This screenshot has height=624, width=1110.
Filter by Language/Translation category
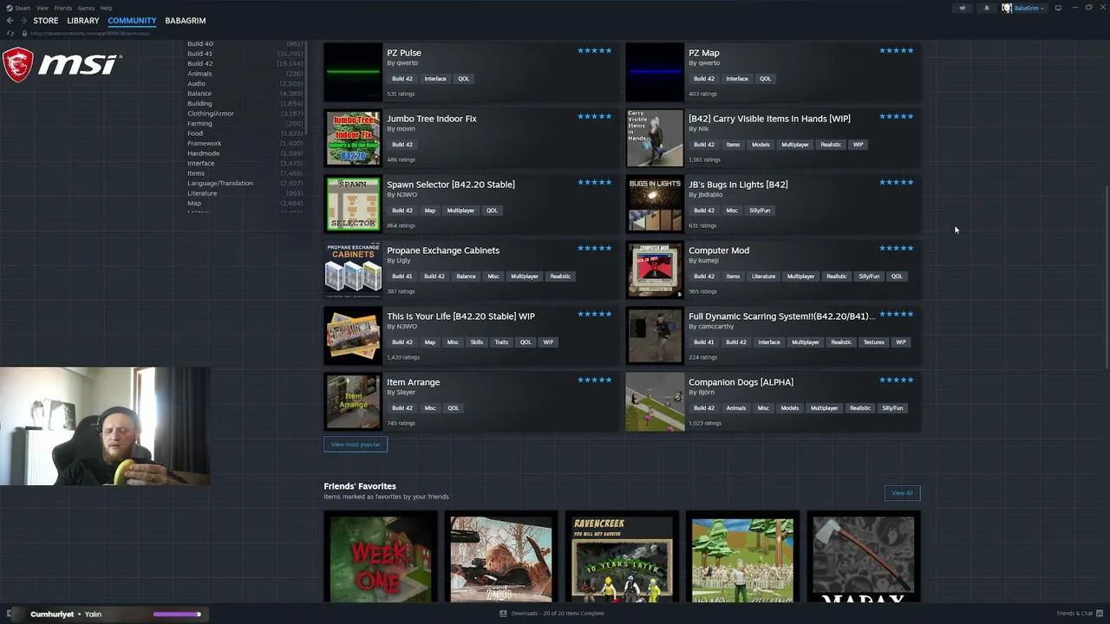click(220, 183)
